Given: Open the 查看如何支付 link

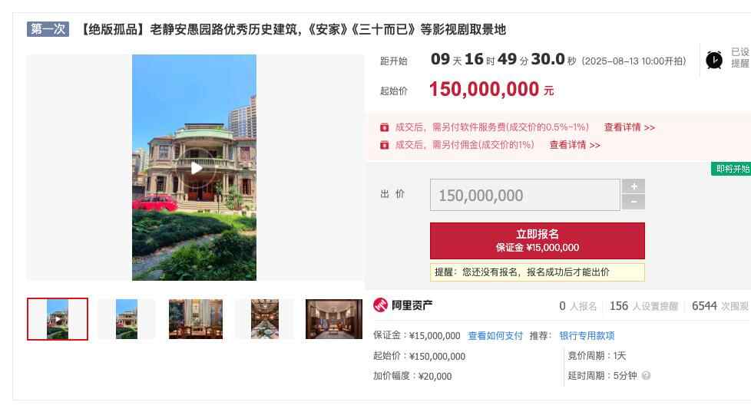Looking at the screenshot, I should pyautogui.click(x=495, y=335).
